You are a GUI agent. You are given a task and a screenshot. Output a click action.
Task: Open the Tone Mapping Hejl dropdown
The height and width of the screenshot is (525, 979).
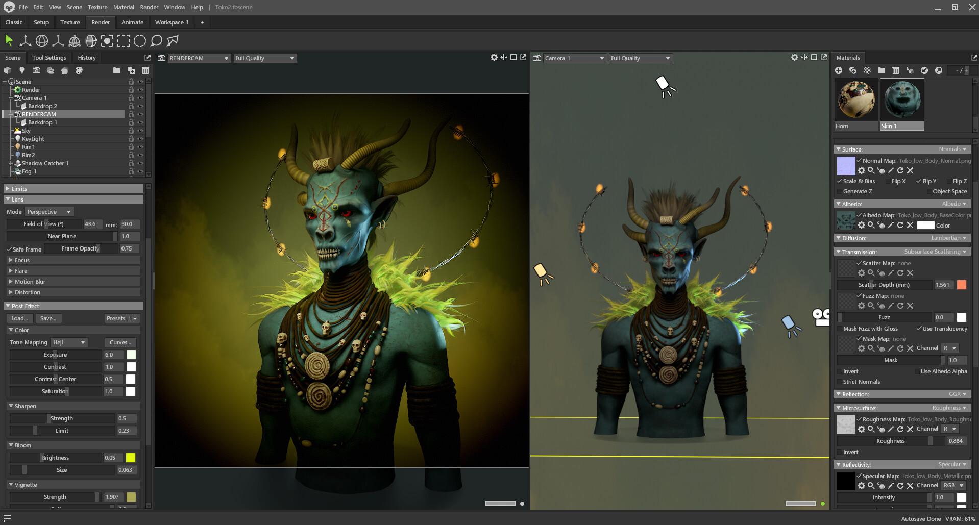click(69, 342)
